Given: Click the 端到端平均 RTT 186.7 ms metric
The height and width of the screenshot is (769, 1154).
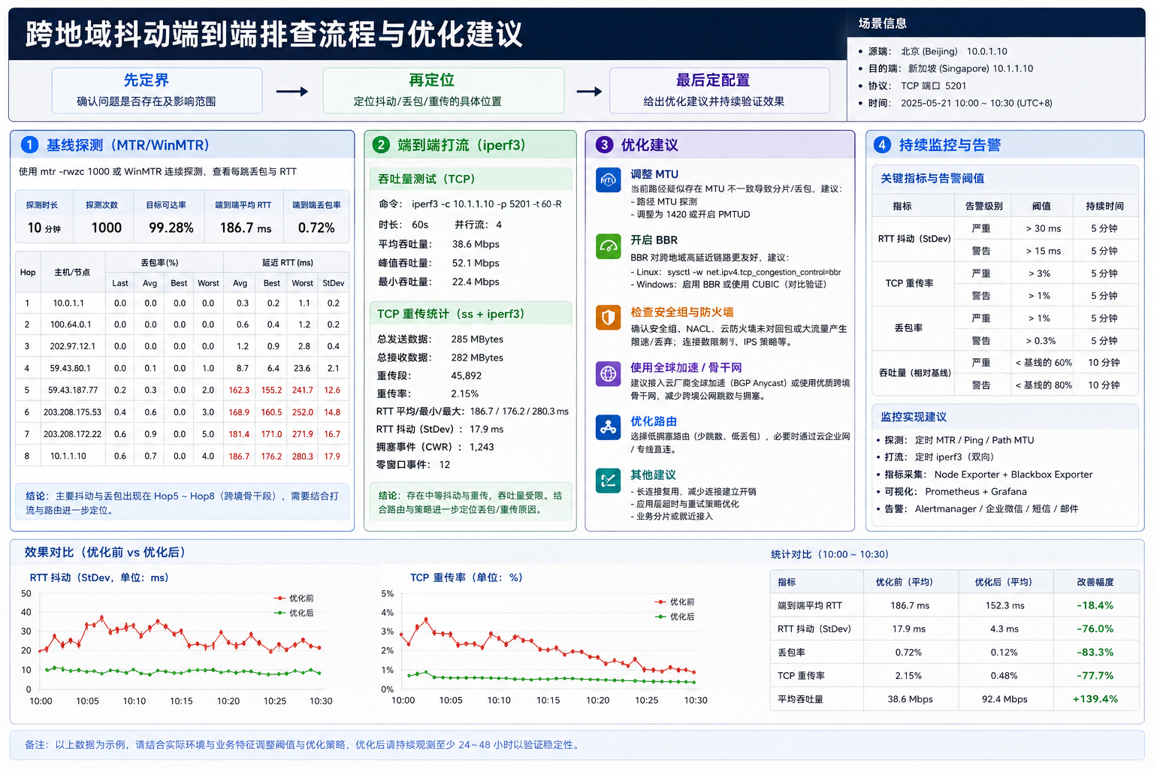Looking at the screenshot, I should click(244, 217).
